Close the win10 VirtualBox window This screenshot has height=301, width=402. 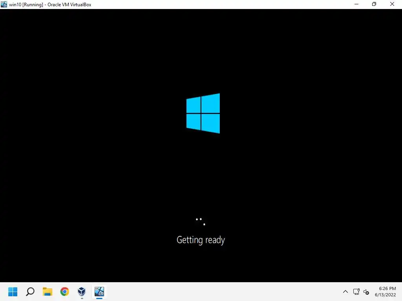pyautogui.click(x=392, y=4)
